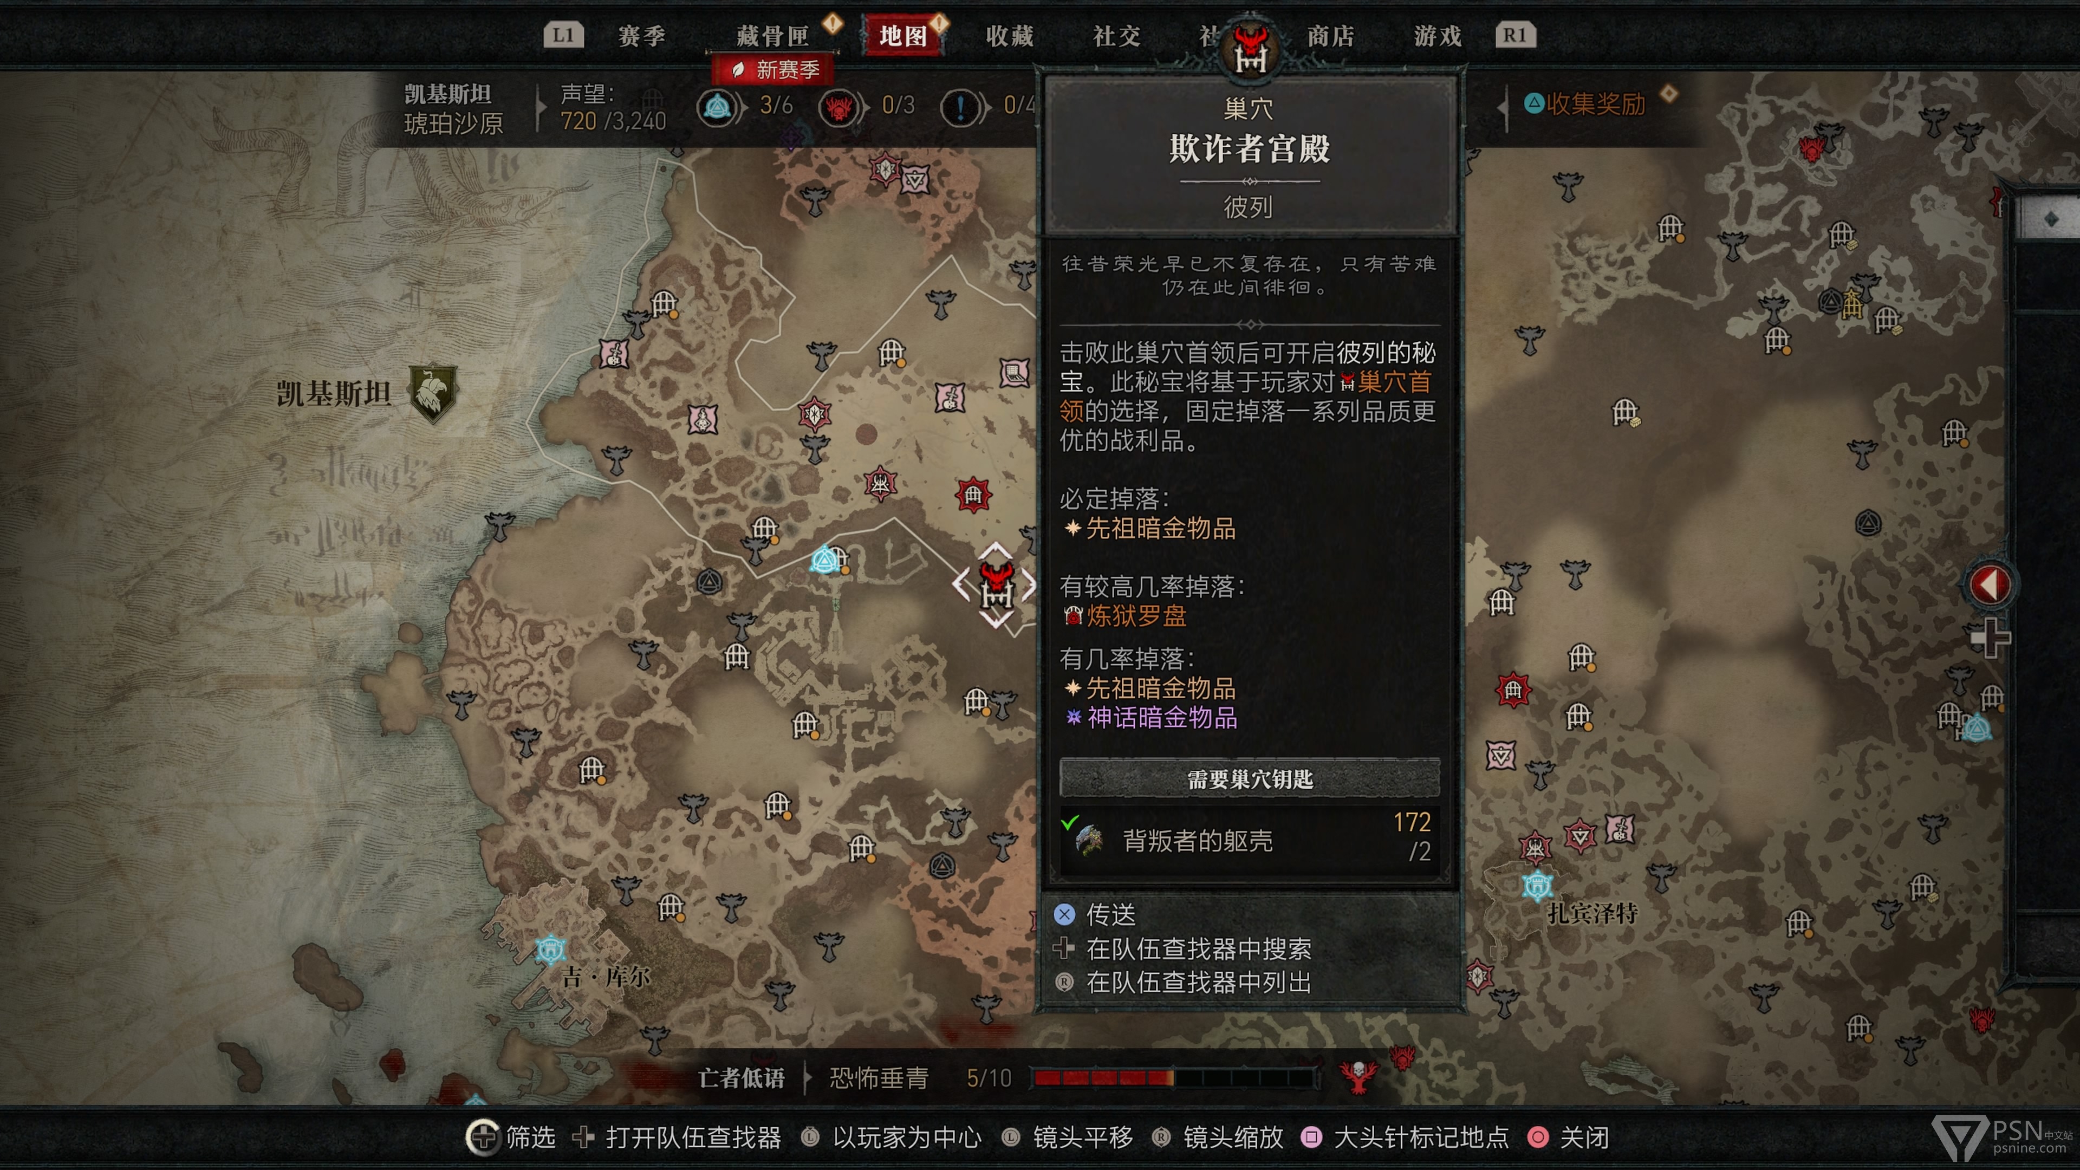Select the 吉·库尔 waypoint icon

pyautogui.click(x=551, y=950)
